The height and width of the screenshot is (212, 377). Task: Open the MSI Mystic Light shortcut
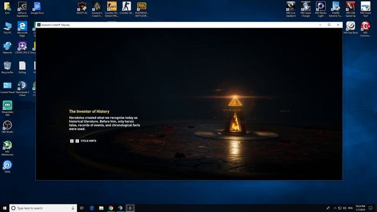320,9
